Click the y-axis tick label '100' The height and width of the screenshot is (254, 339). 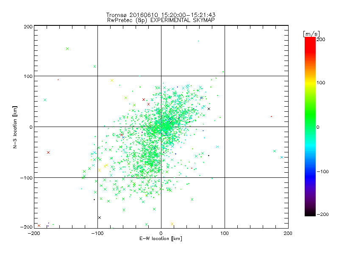(28, 76)
